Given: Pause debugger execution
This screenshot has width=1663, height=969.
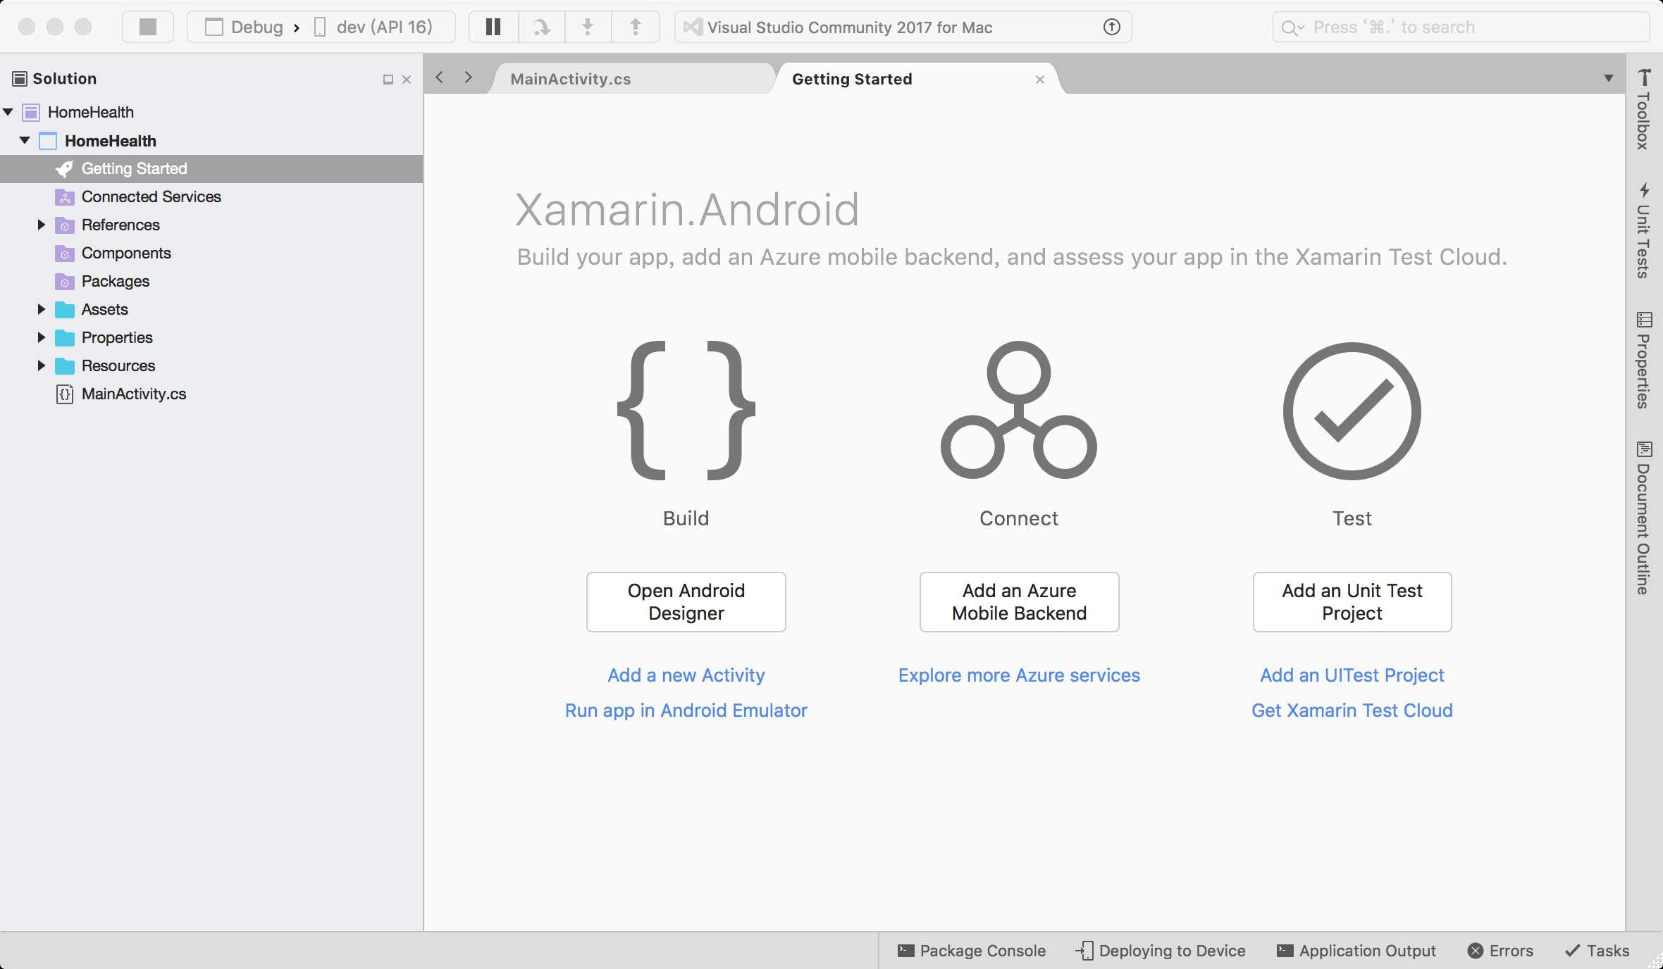Looking at the screenshot, I should pos(493,27).
